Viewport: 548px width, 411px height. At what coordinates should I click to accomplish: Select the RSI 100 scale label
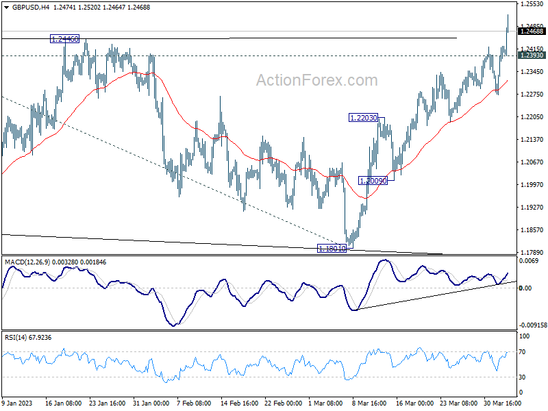(x=525, y=336)
